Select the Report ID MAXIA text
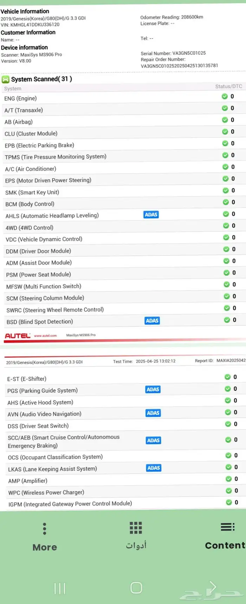The width and height of the screenshot is (246, 604). (x=220, y=361)
